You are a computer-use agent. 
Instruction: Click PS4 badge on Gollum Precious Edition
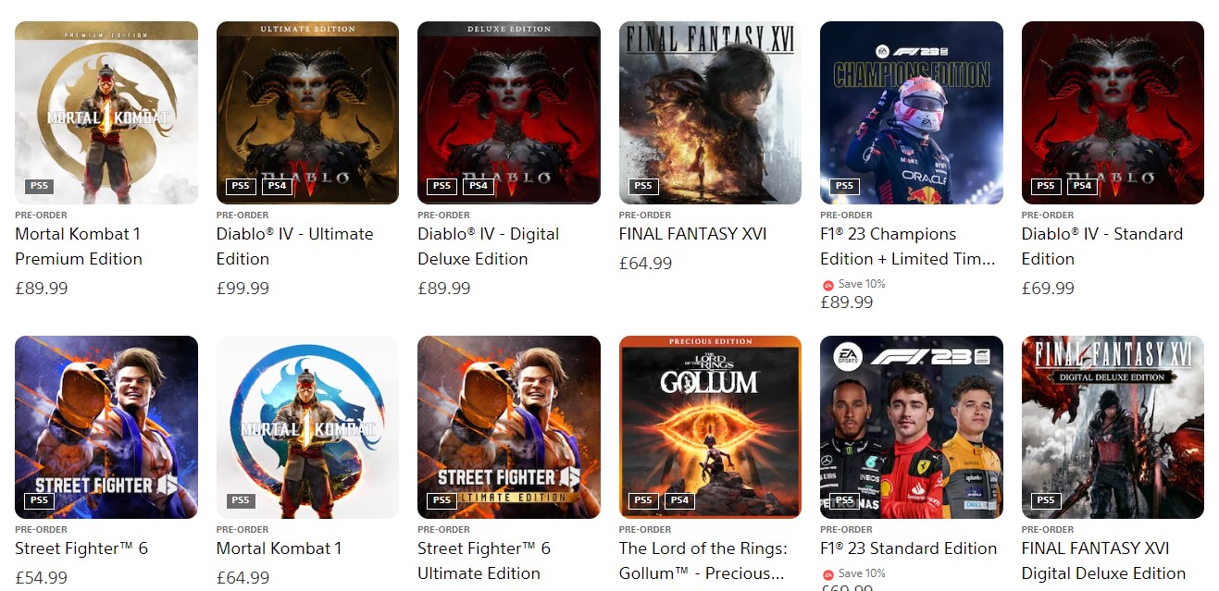click(679, 500)
